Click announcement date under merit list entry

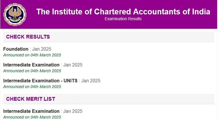[x=32, y=117]
